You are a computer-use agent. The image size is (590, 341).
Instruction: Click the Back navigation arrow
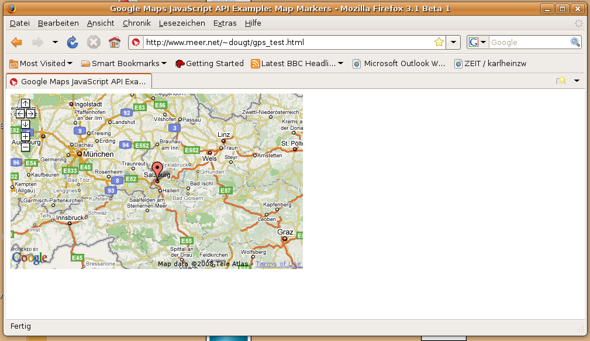click(x=16, y=42)
